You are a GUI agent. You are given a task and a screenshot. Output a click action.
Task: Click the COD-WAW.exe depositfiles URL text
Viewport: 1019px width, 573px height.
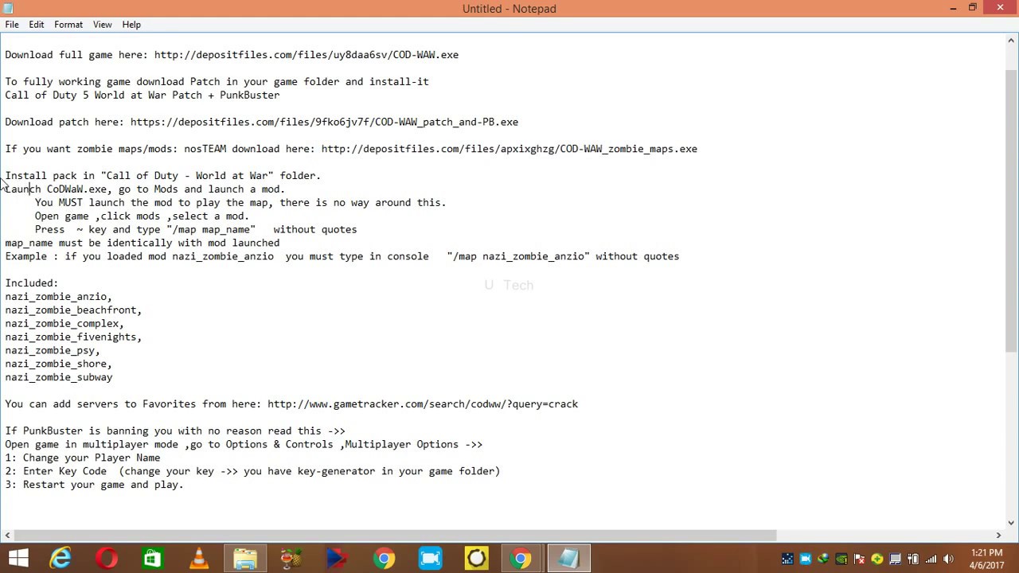[x=306, y=55]
